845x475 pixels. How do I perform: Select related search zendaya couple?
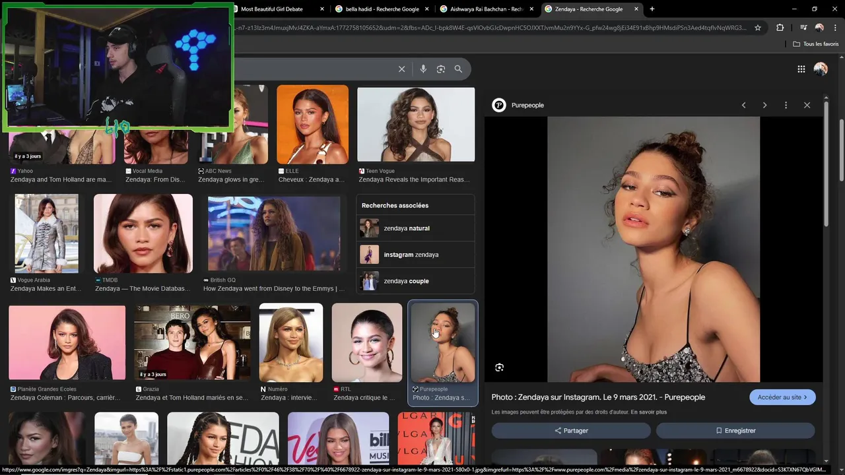click(x=415, y=281)
